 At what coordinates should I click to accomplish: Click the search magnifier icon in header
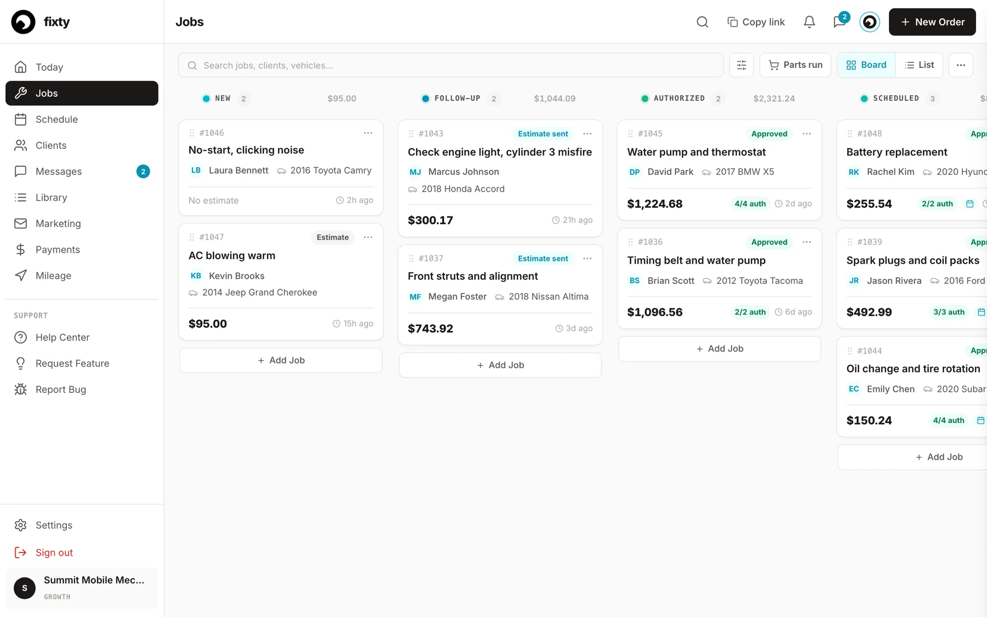pyautogui.click(x=702, y=22)
